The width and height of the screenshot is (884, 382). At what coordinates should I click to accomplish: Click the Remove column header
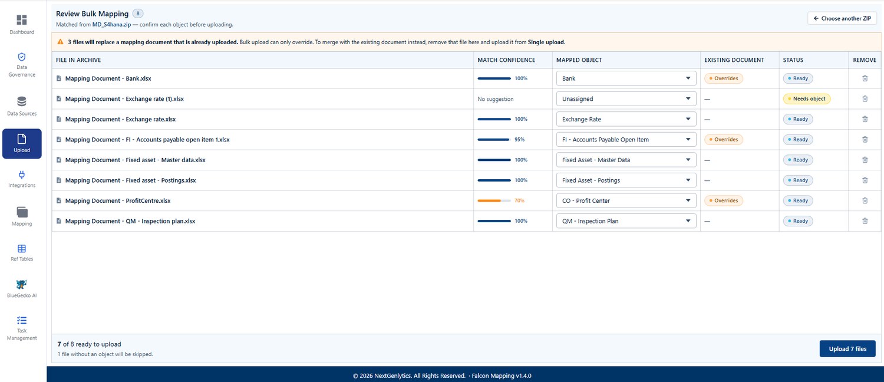(865, 60)
